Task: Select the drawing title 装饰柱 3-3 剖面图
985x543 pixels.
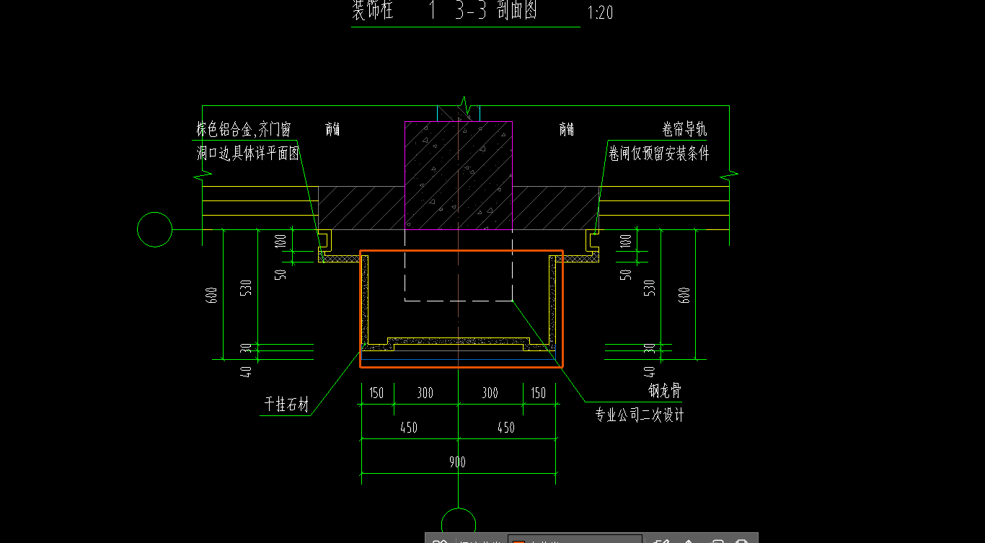Action: (444, 11)
